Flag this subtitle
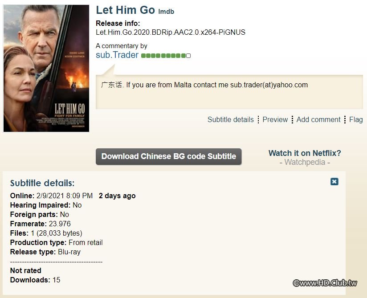 pos(356,119)
